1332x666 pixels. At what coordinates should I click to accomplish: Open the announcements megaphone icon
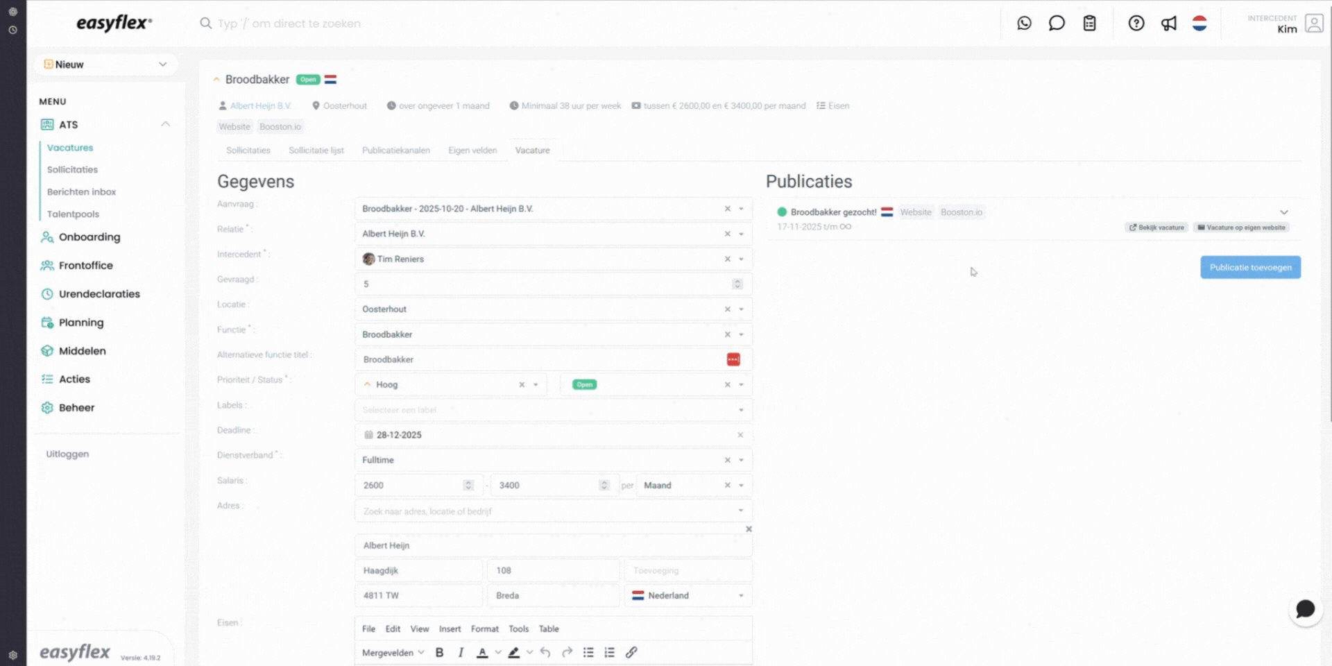pos(1169,24)
